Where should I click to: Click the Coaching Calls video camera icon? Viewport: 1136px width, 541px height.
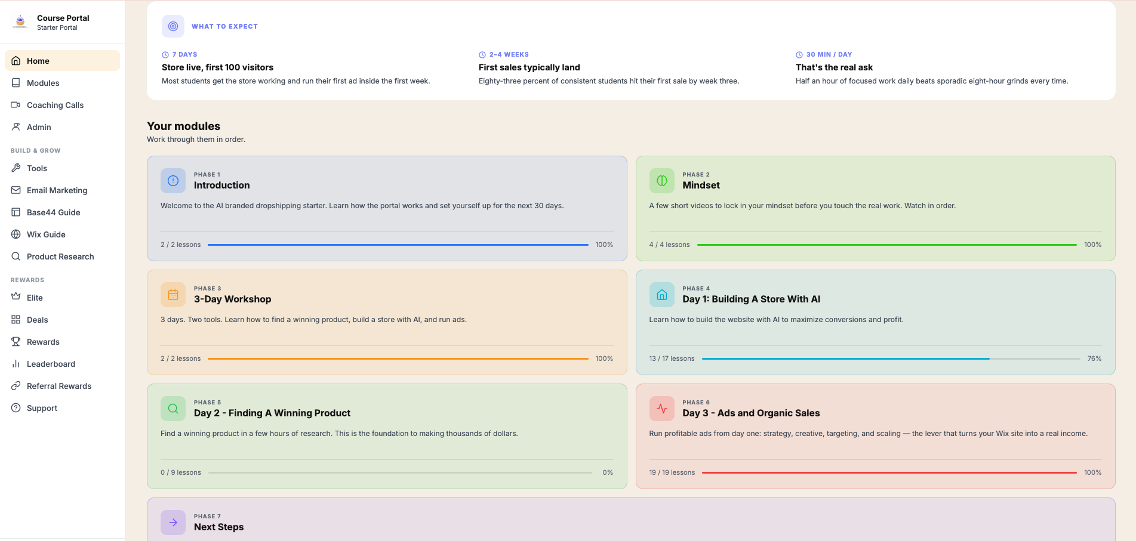pyautogui.click(x=16, y=105)
